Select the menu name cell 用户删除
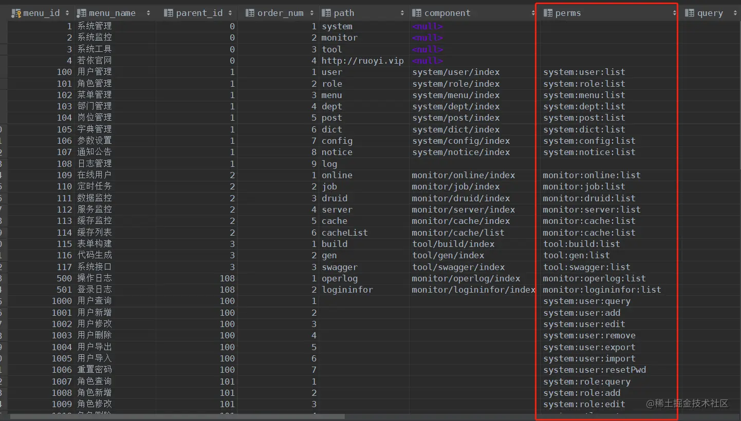Viewport: 741px width, 421px height. 95,335
